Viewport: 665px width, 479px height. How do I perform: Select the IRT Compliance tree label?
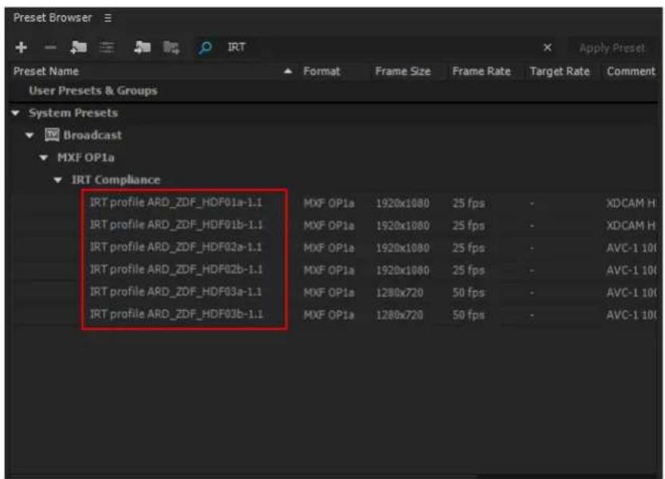(116, 180)
